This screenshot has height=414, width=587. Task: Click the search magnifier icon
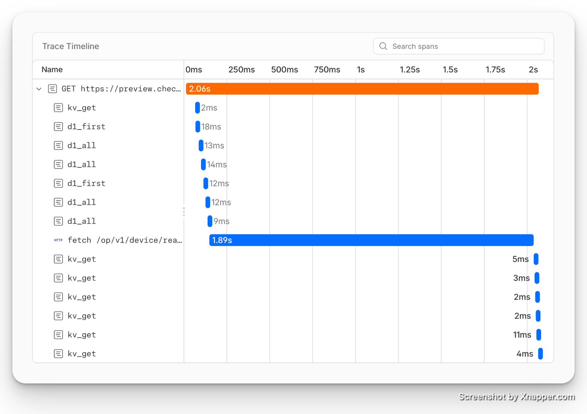(383, 46)
